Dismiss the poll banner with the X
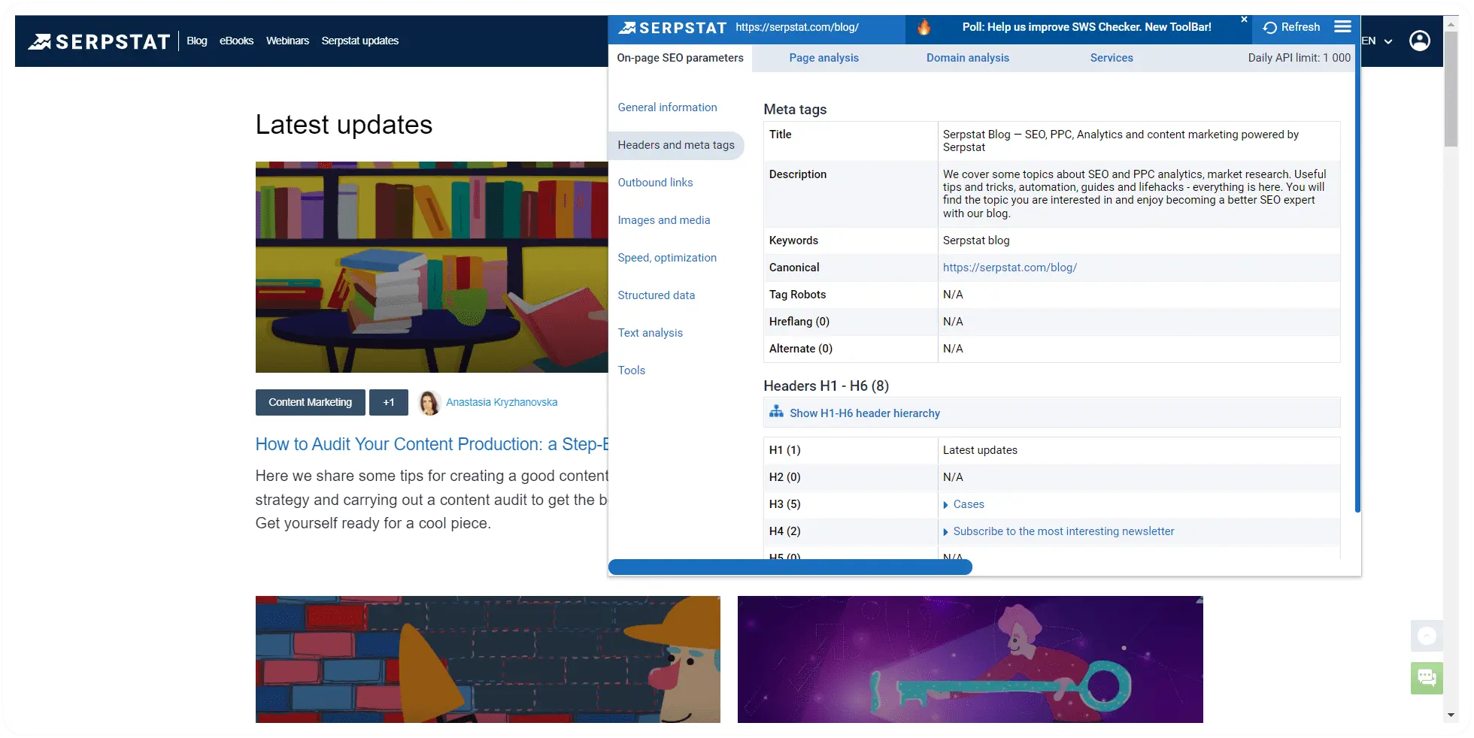The width and height of the screenshot is (1474, 738). (x=1244, y=20)
